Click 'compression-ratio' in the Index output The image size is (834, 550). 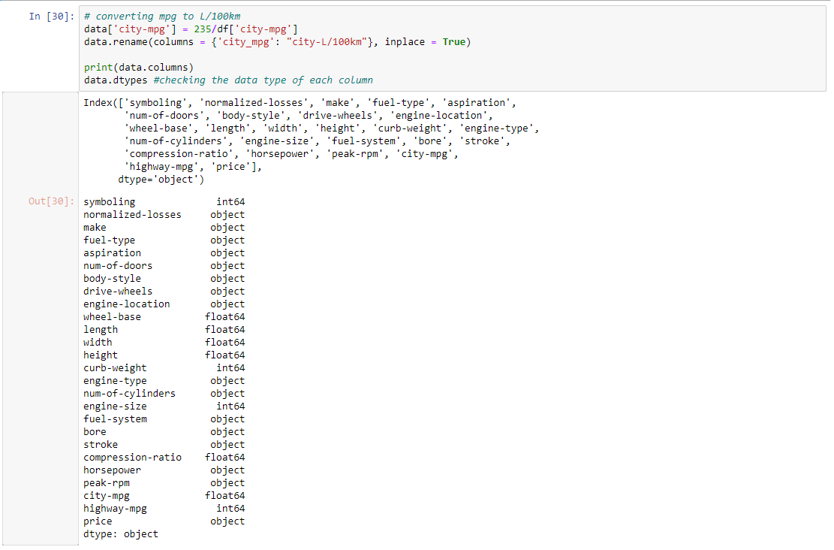coord(179,154)
